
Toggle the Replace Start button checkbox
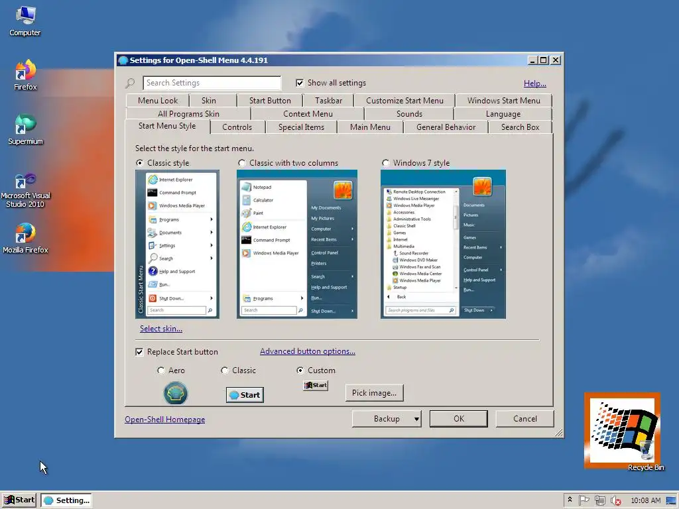point(139,352)
